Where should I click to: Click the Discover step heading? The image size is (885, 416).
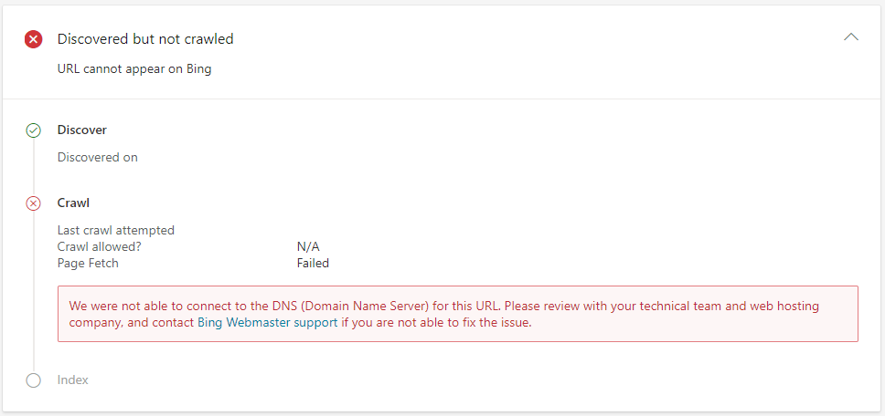82,130
